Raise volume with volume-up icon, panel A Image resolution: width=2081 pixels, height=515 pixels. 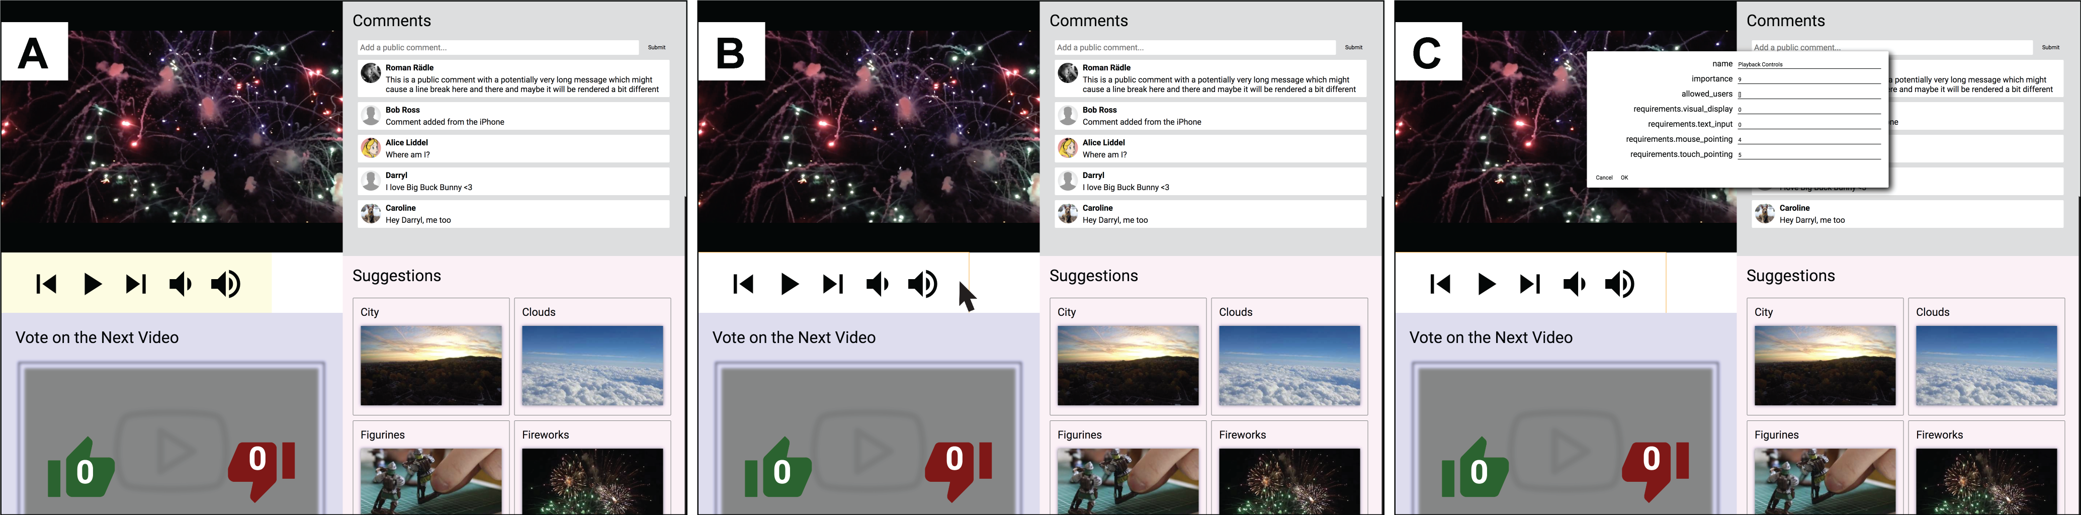tap(226, 284)
